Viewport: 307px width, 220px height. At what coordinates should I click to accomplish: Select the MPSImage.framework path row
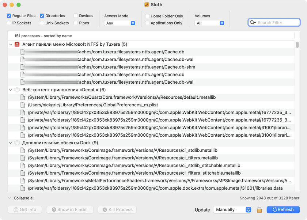pos(151,181)
